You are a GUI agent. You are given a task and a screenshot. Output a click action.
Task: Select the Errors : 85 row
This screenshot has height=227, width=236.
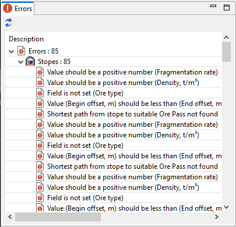click(x=113, y=51)
